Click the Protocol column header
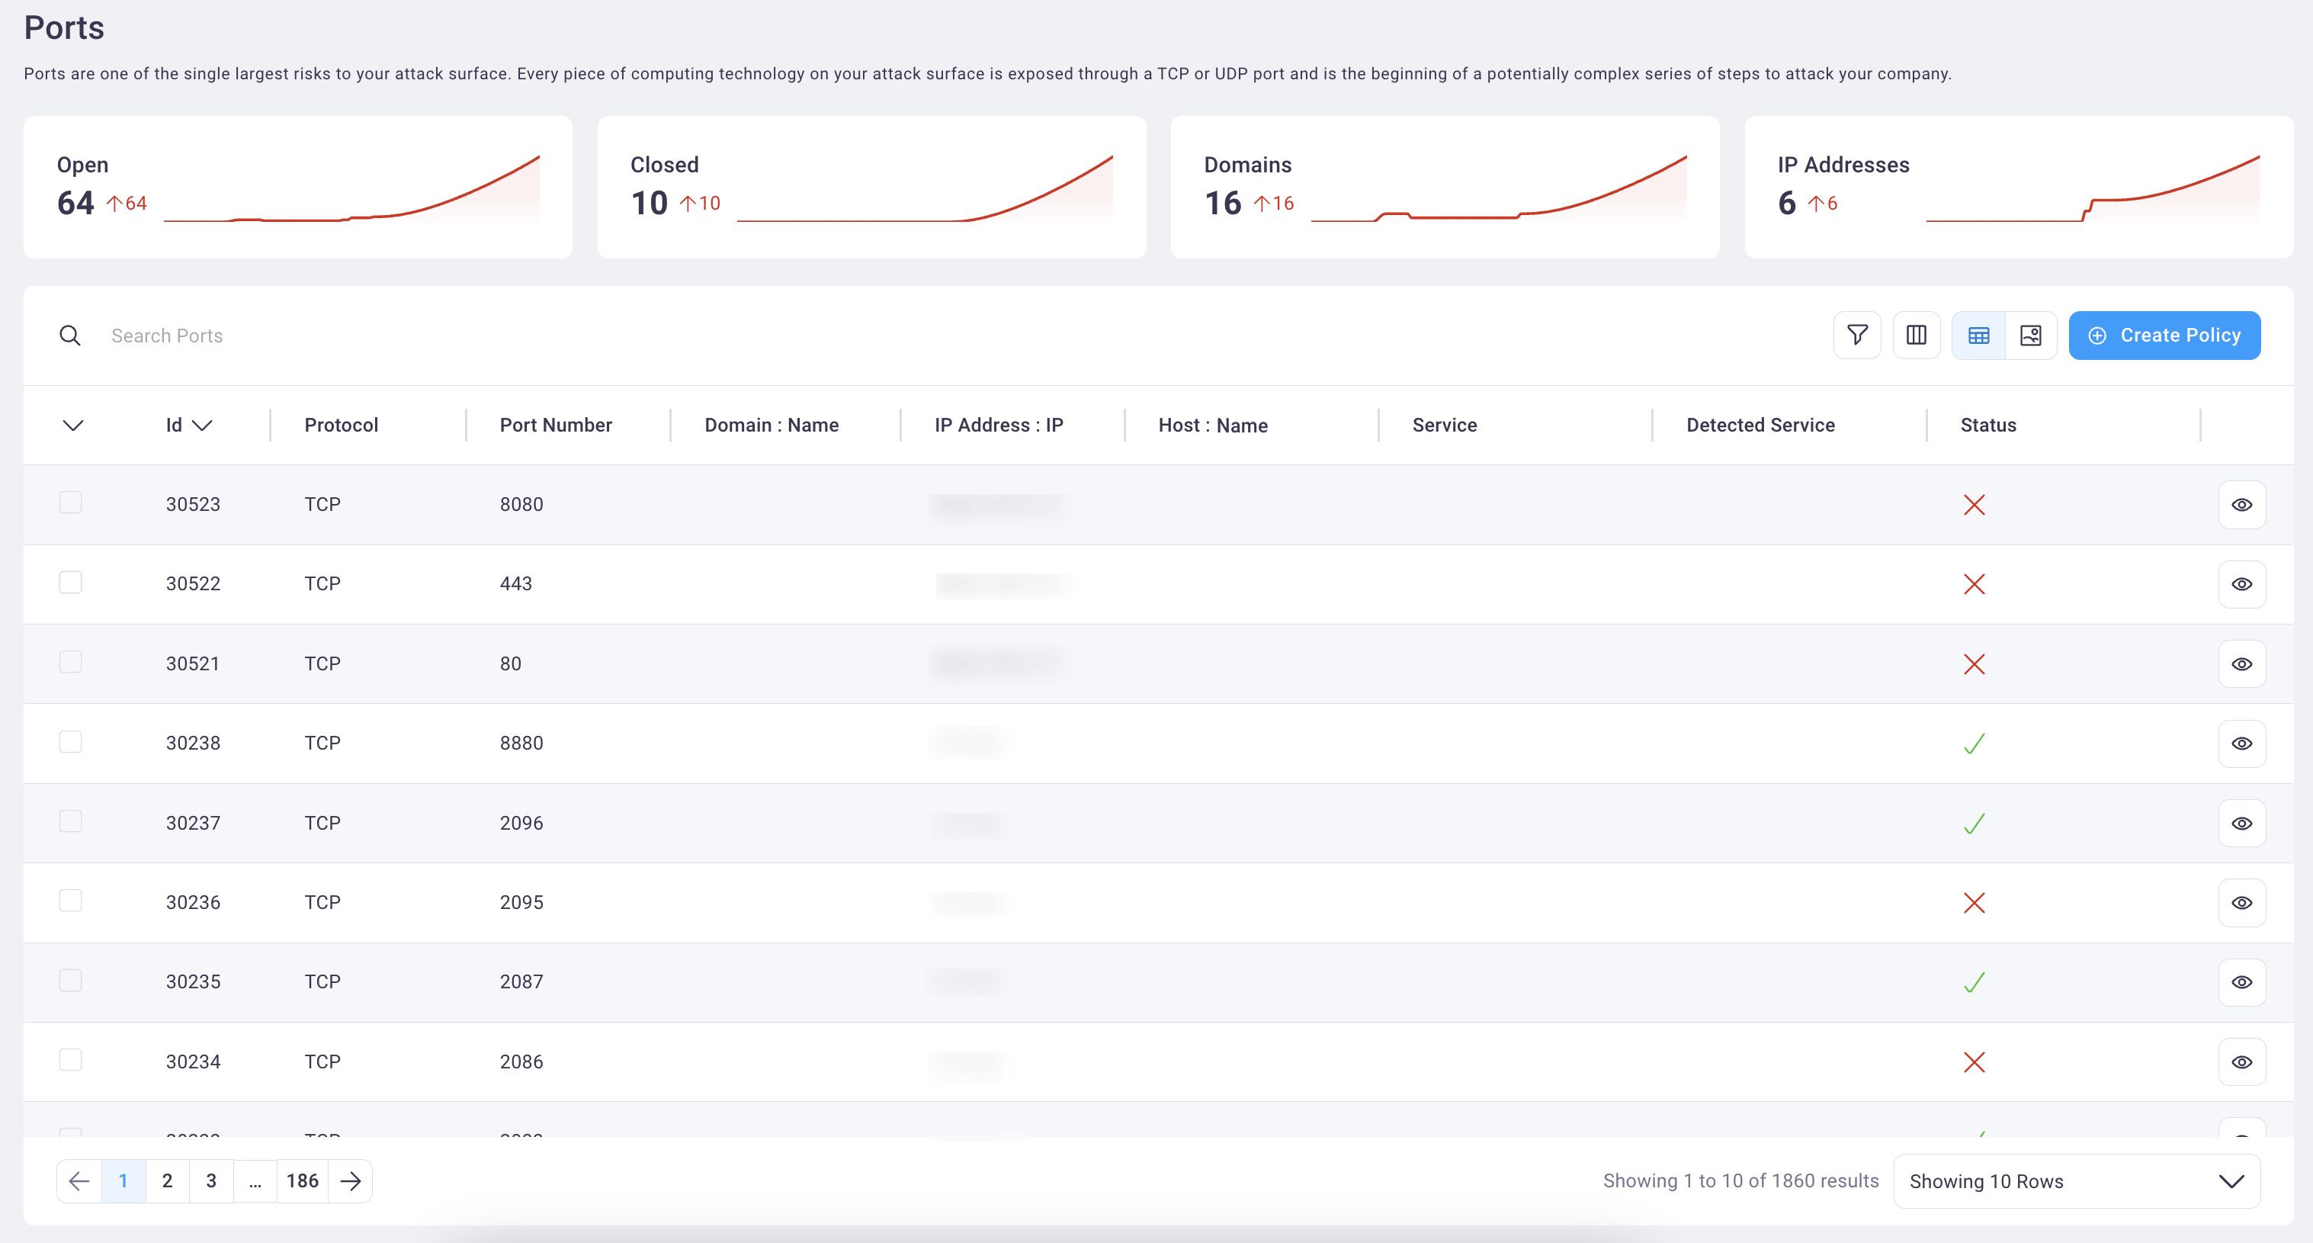 click(x=342, y=425)
